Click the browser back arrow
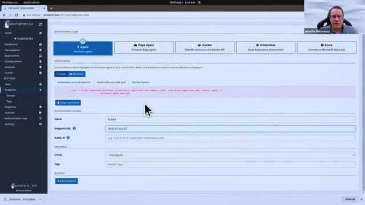 coord(4,15)
